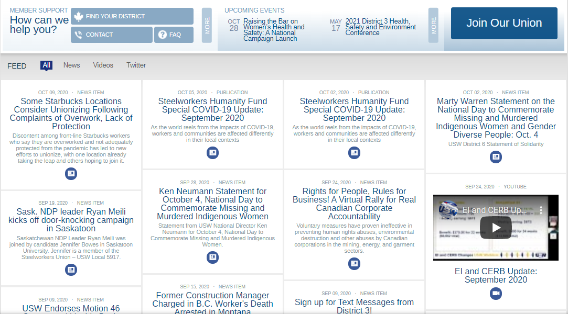Switch the feed to Videos
This screenshot has height=314, width=568.
pos(103,65)
